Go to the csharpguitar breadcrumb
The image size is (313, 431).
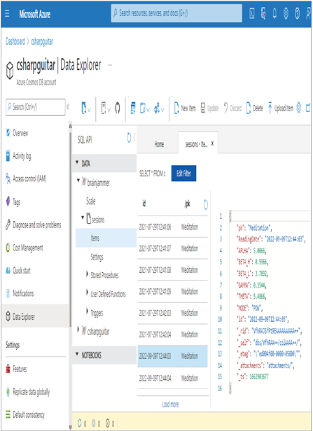pos(42,41)
